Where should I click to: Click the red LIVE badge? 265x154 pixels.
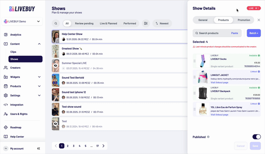pos(254,8)
